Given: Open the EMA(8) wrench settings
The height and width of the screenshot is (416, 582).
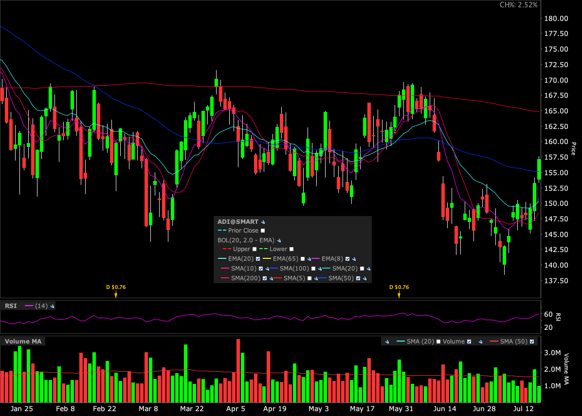Looking at the screenshot, I should pyautogui.click(x=354, y=259).
